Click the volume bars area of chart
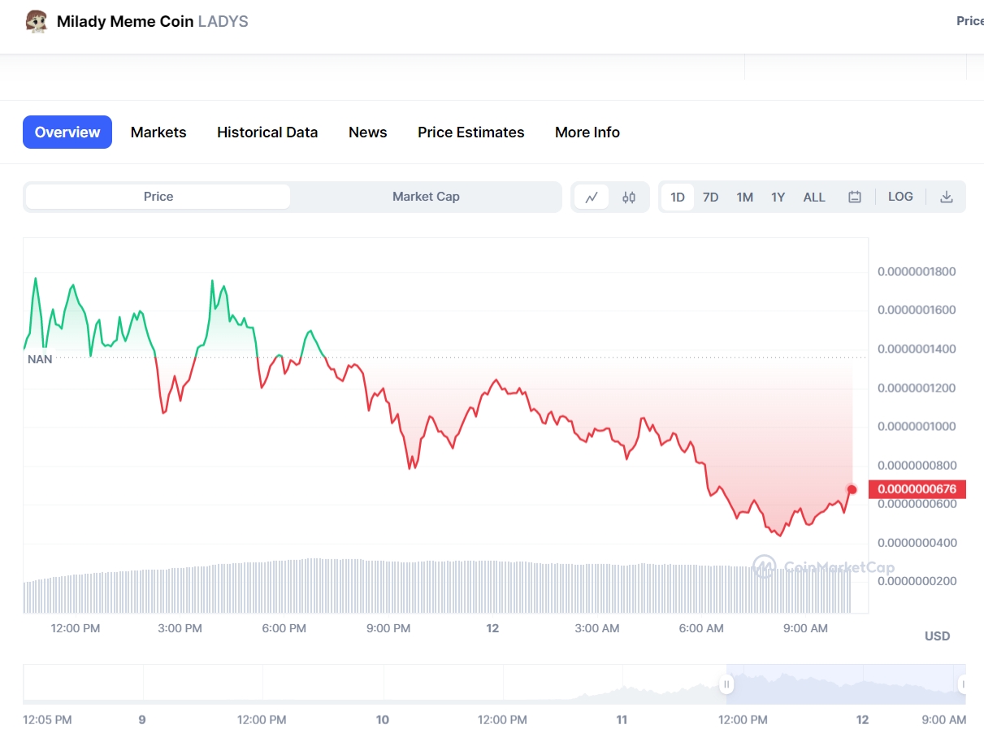Image resolution: width=984 pixels, height=729 pixels. point(437,586)
